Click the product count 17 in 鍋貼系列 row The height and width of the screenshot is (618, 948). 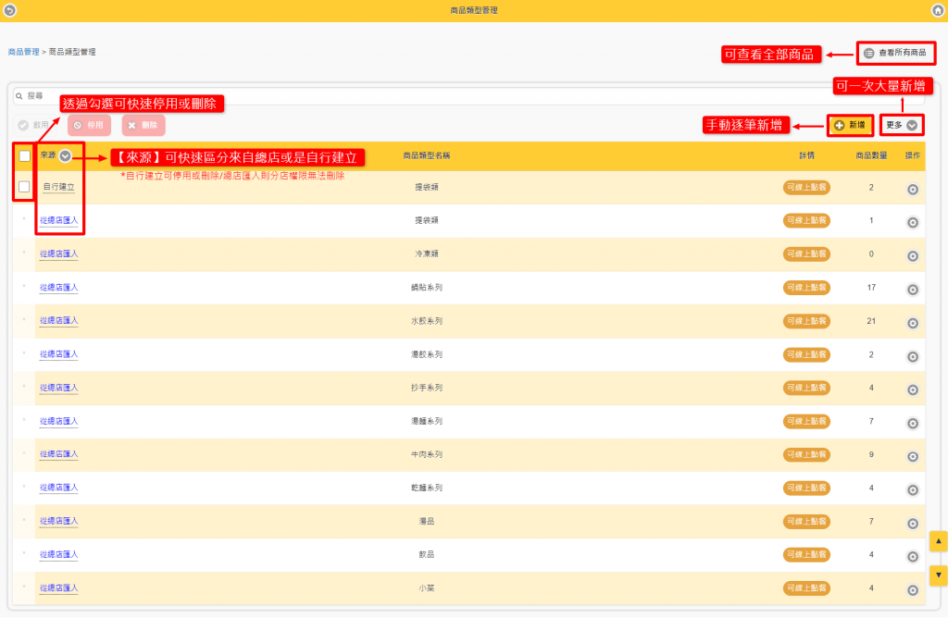pos(870,288)
